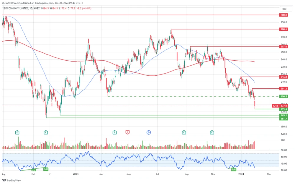Select the 161.7 green support label
The height and width of the screenshot is (184, 295).
[284, 119]
